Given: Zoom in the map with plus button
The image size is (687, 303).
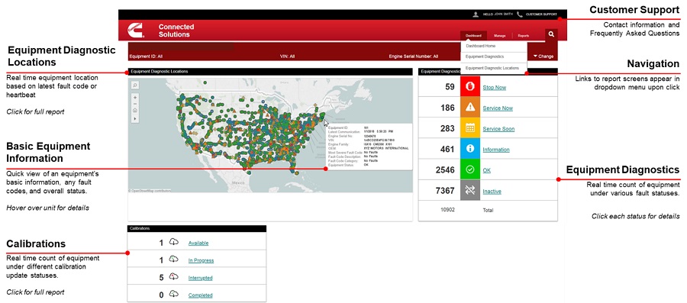Looking at the screenshot, I should point(135,97).
